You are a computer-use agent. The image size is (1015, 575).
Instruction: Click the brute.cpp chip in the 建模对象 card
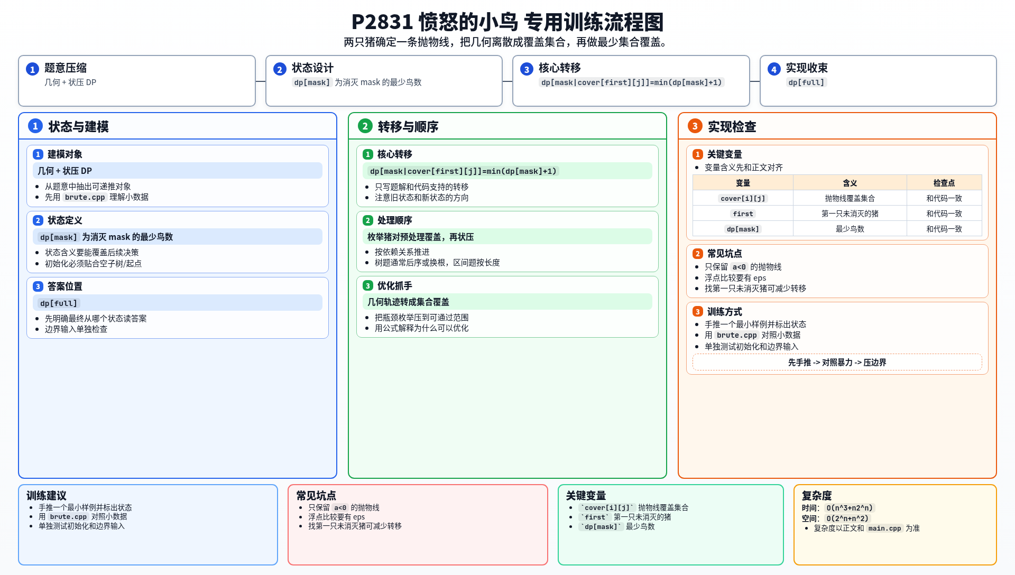pyautogui.click(x=85, y=197)
